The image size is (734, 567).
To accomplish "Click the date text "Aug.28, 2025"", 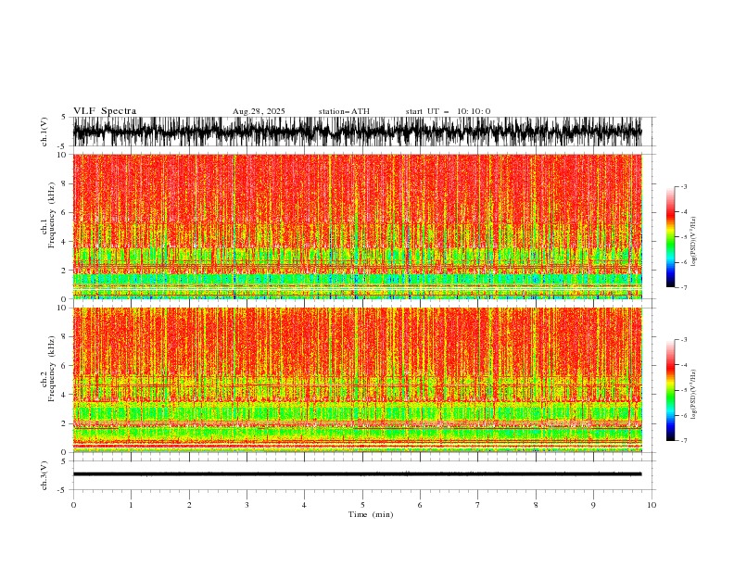I will click(259, 111).
